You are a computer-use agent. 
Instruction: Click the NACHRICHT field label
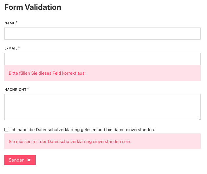tap(15, 90)
